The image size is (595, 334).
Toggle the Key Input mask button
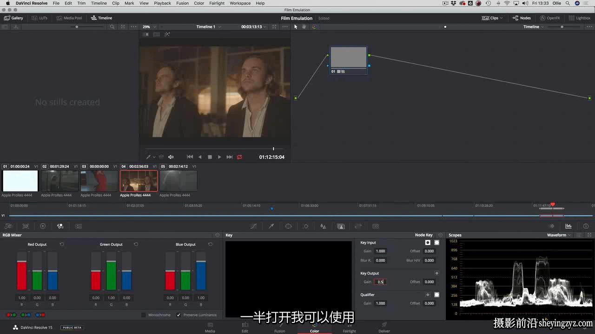click(436, 243)
